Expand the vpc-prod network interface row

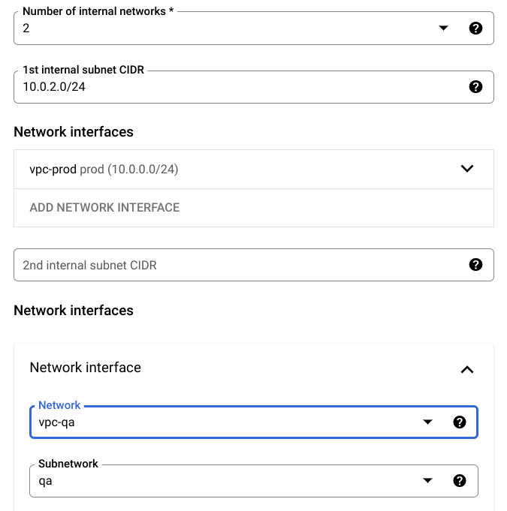tap(254, 169)
